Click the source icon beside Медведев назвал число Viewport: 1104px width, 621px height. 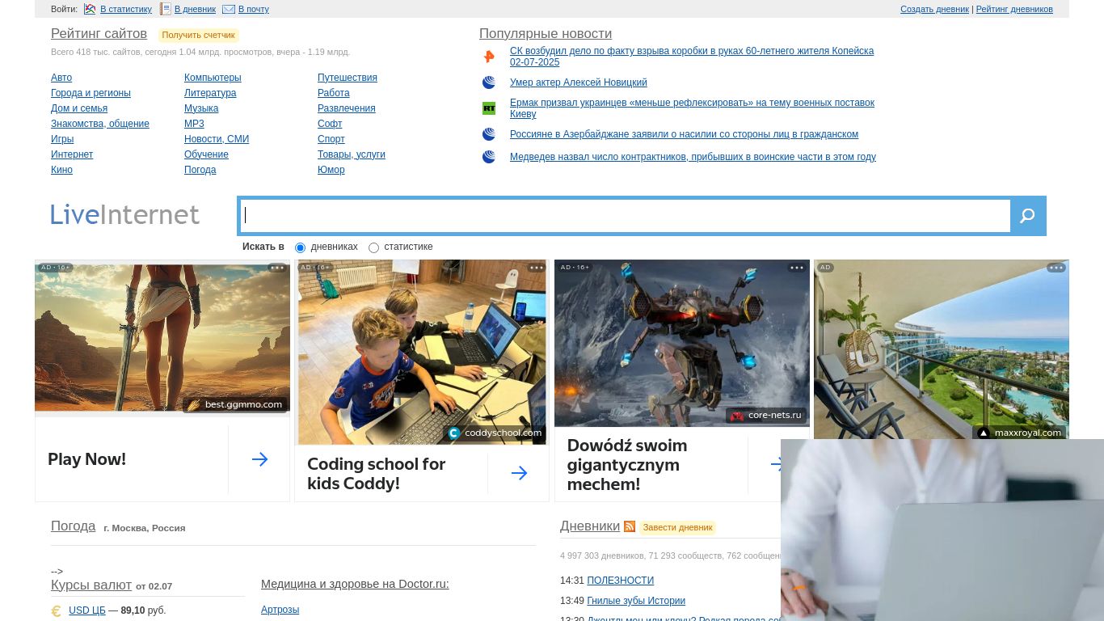[x=489, y=157]
